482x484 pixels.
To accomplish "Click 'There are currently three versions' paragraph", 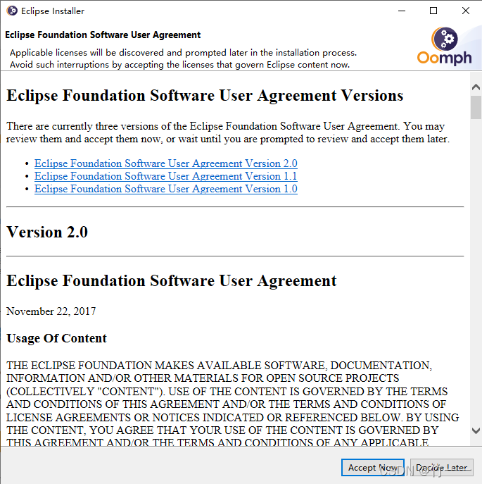I will click(228, 132).
